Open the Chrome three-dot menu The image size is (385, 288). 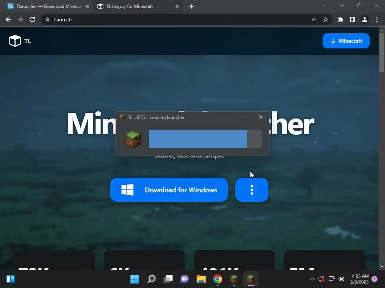point(377,19)
